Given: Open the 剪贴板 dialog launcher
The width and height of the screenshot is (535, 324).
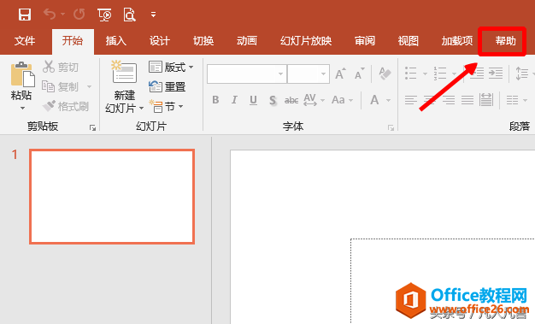Looking at the screenshot, I should click(92, 127).
